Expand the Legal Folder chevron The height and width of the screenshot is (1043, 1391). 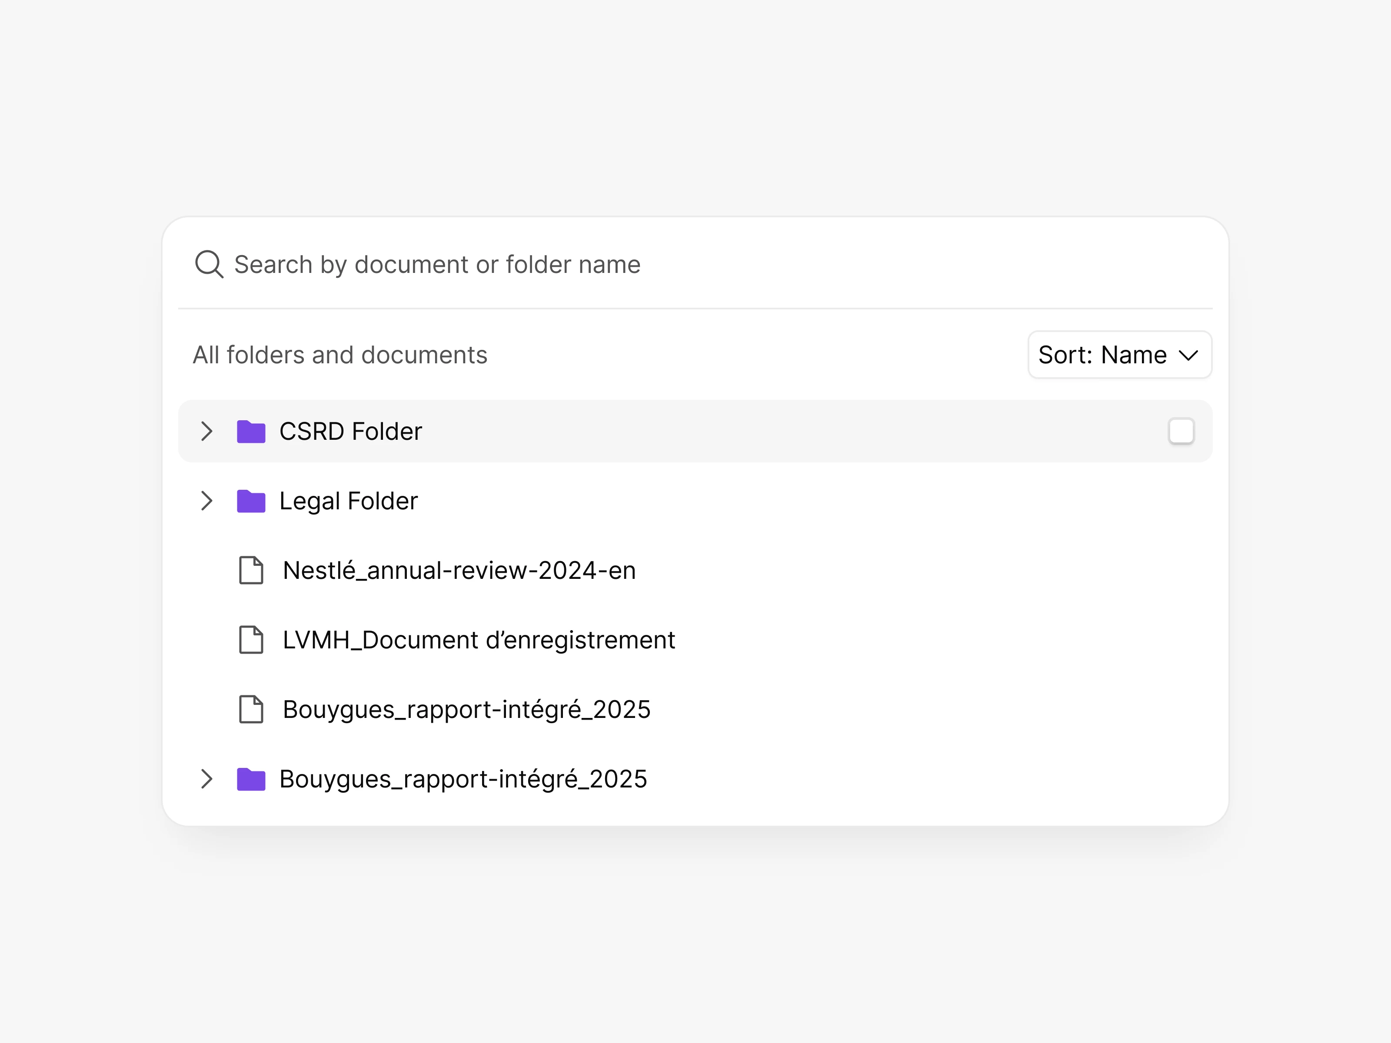[x=206, y=501]
